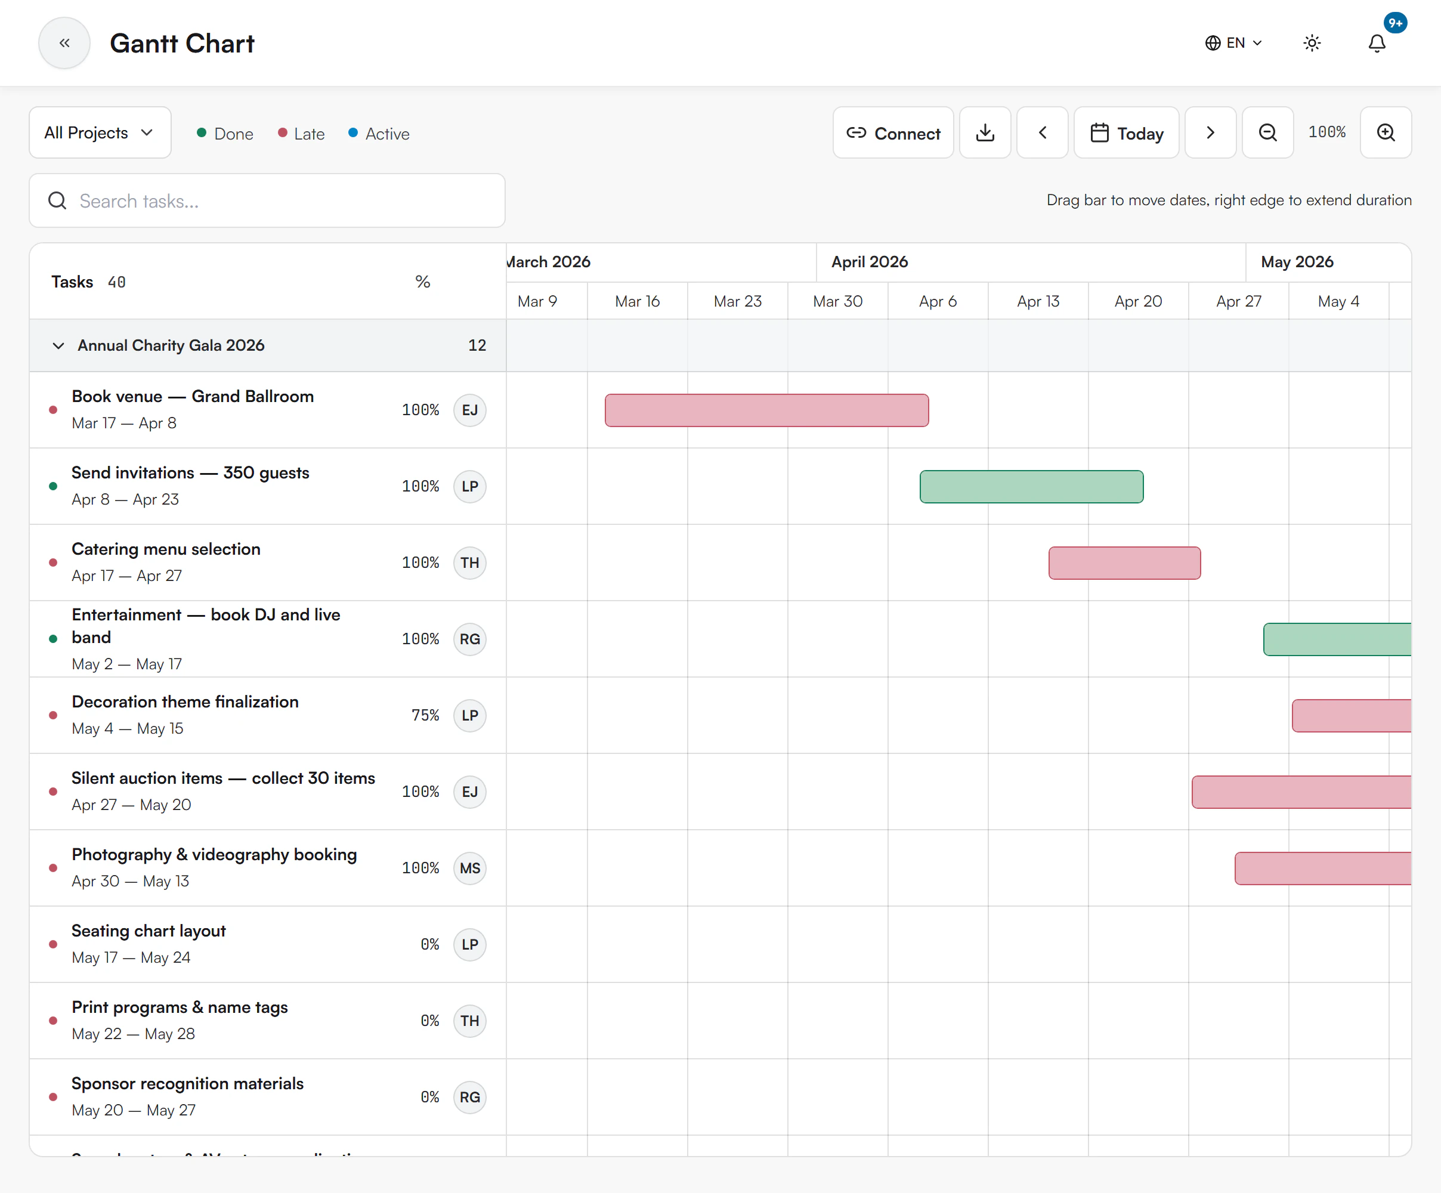The width and height of the screenshot is (1441, 1193).
Task: Select the Photography & videography booking bar
Action: coord(1322,869)
